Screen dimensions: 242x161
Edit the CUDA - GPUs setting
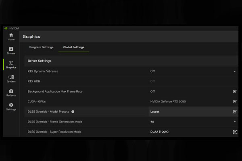point(235,101)
